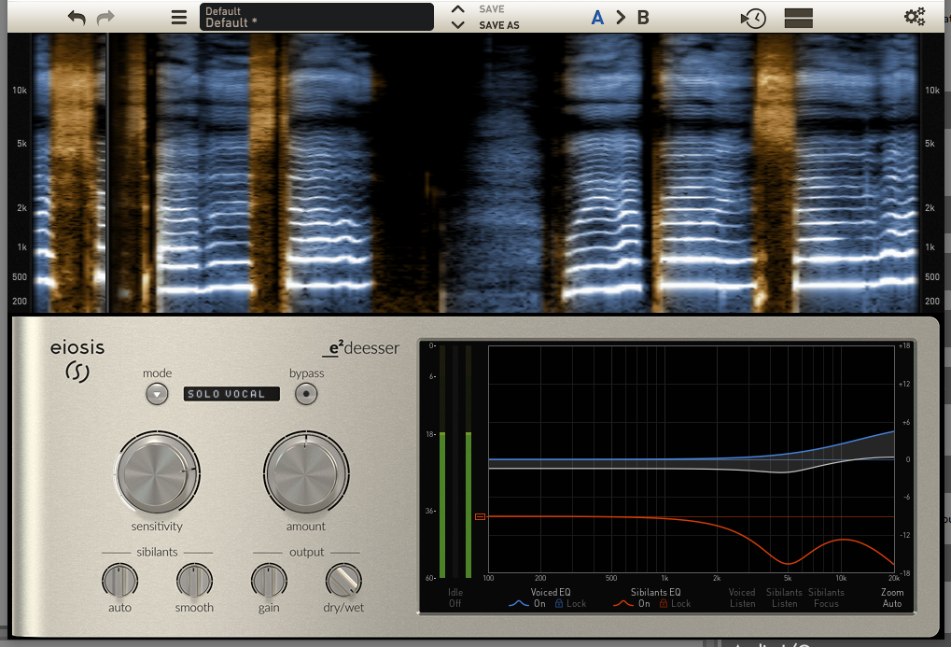This screenshot has height=647, width=951.
Task: Enable Sibilants Focus
Action: pyautogui.click(x=826, y=598)
